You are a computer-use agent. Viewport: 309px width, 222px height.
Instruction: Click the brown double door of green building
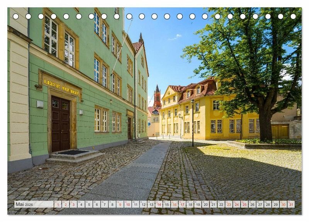click(61, 124)
